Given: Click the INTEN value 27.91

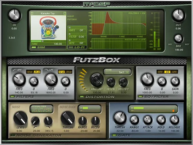Looking at the screenshot, I should pyautogui.click(x=111, y=93).
